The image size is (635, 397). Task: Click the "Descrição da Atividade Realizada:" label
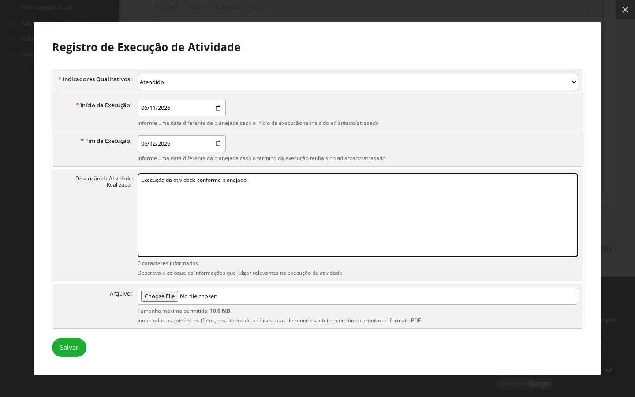tap(104, 182)
